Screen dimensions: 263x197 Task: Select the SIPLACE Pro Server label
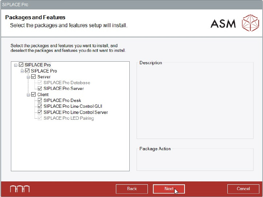tap(64, 89)
